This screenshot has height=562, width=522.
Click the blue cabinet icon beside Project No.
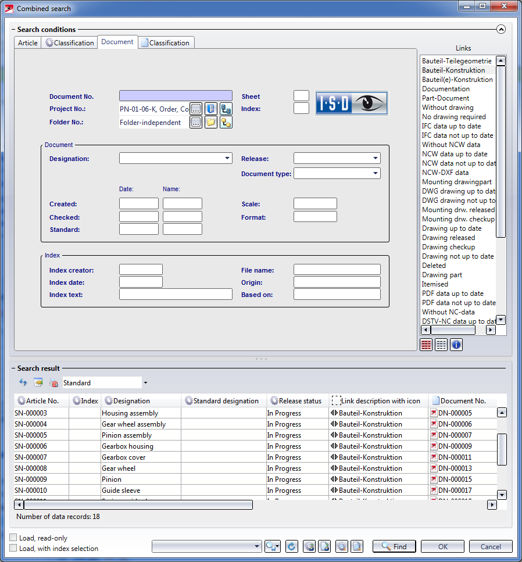211,109
